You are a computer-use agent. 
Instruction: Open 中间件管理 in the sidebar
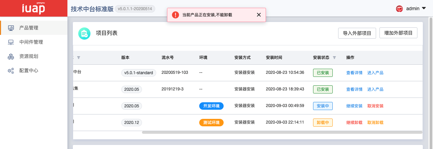point(34,42)
